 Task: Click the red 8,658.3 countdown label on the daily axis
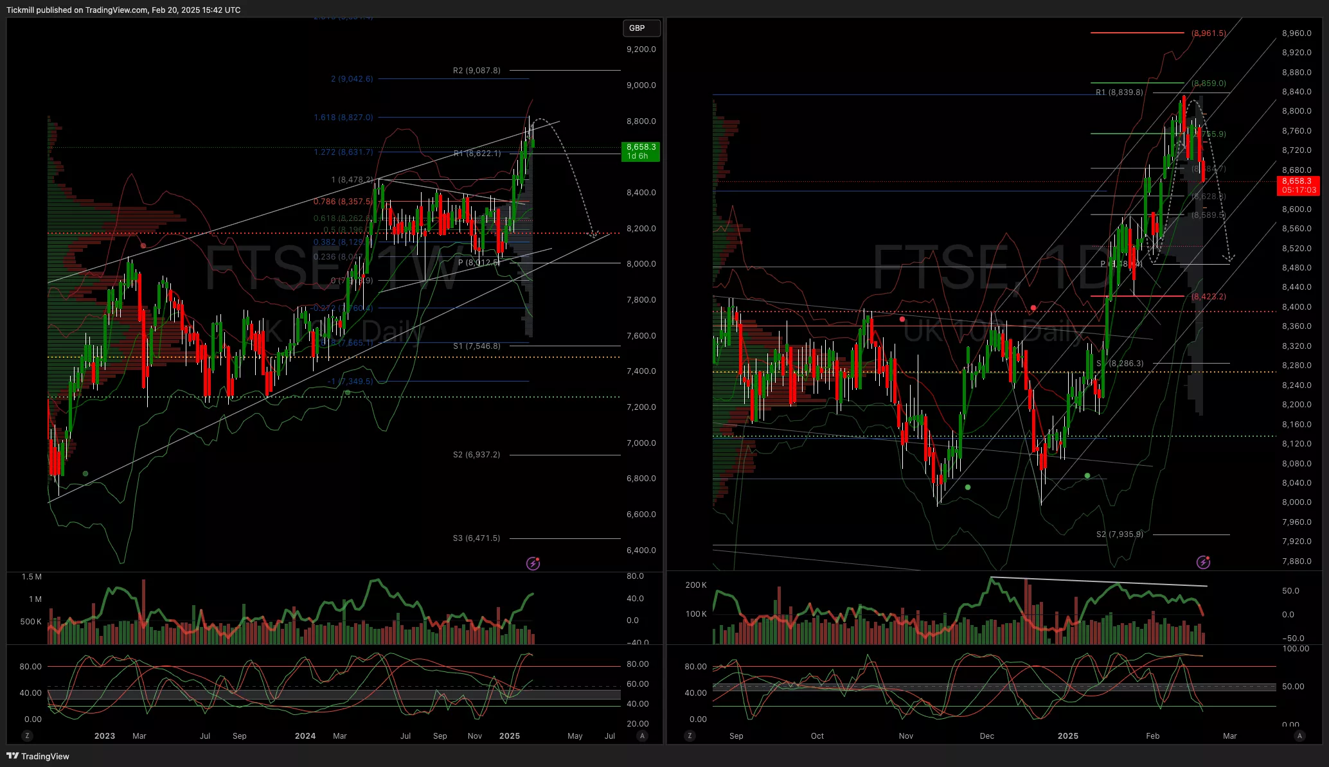[1298, 186]
